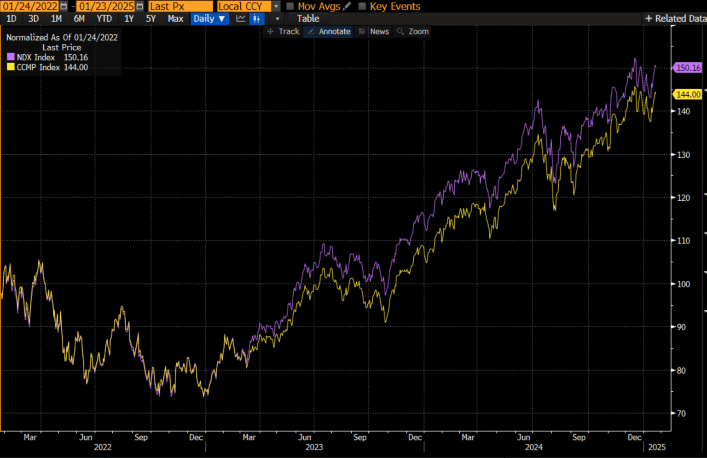Enable the Mov Avgs checkbox
This screenshot has height=458, width=707.
tap(290, 6)
